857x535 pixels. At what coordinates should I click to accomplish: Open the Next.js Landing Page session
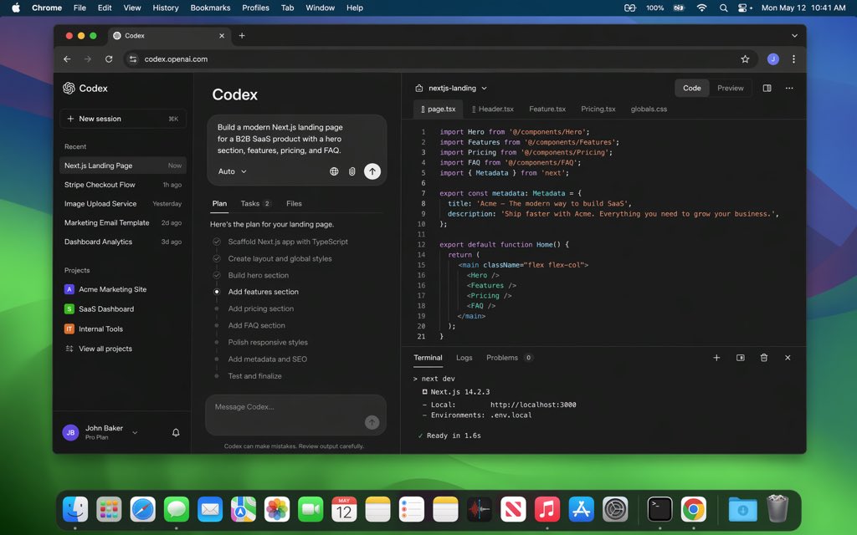tap(123, 166)
